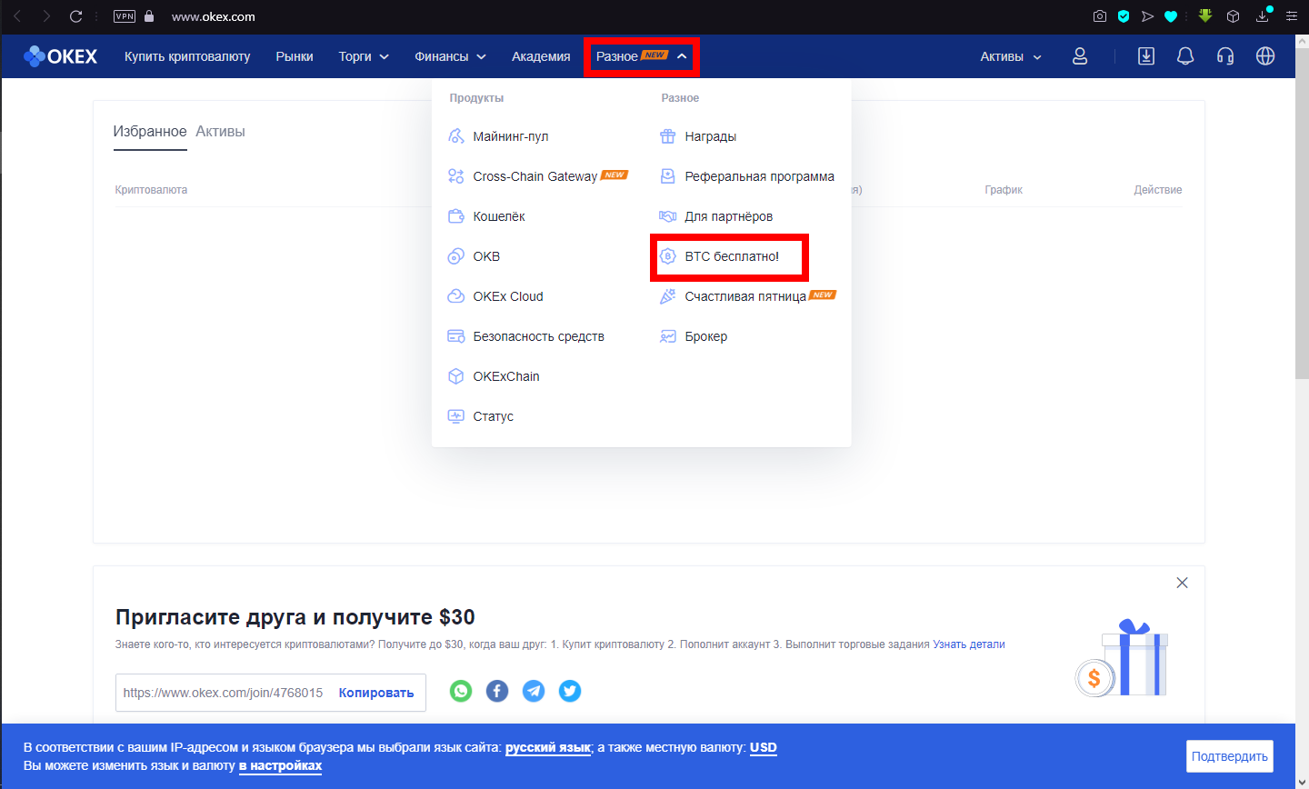
Task: Click the green download arrow extension
Action: click(1205, 15)
